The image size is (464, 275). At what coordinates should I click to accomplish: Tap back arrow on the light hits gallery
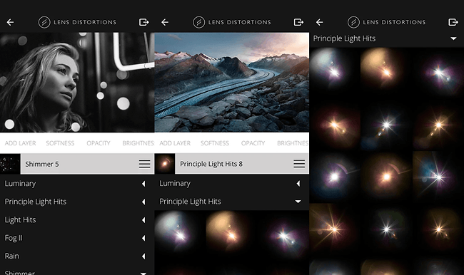[x=320, y=22]
